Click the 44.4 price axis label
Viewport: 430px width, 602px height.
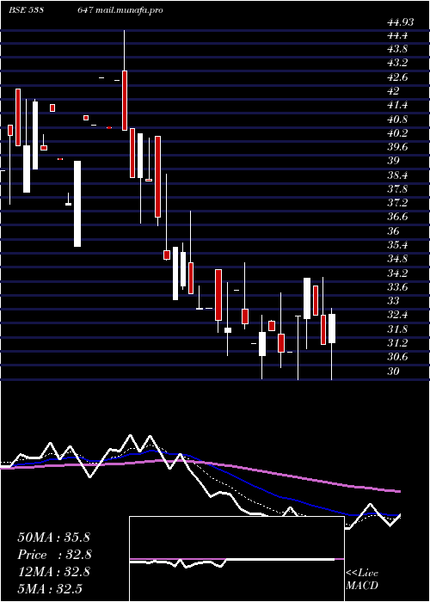[x=397, y=36]
